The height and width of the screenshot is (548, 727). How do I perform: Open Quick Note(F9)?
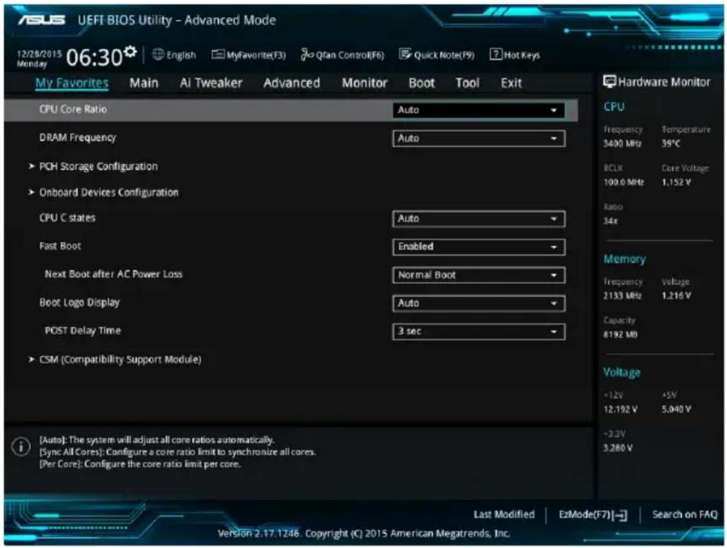tap(437, 55)
